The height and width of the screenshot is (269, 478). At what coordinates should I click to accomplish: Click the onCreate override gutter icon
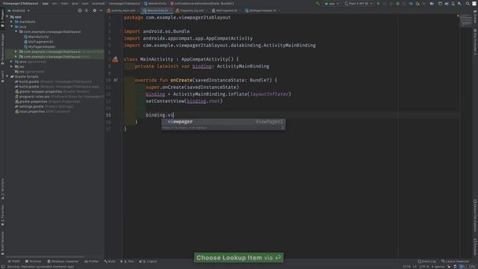click(116, 80)
